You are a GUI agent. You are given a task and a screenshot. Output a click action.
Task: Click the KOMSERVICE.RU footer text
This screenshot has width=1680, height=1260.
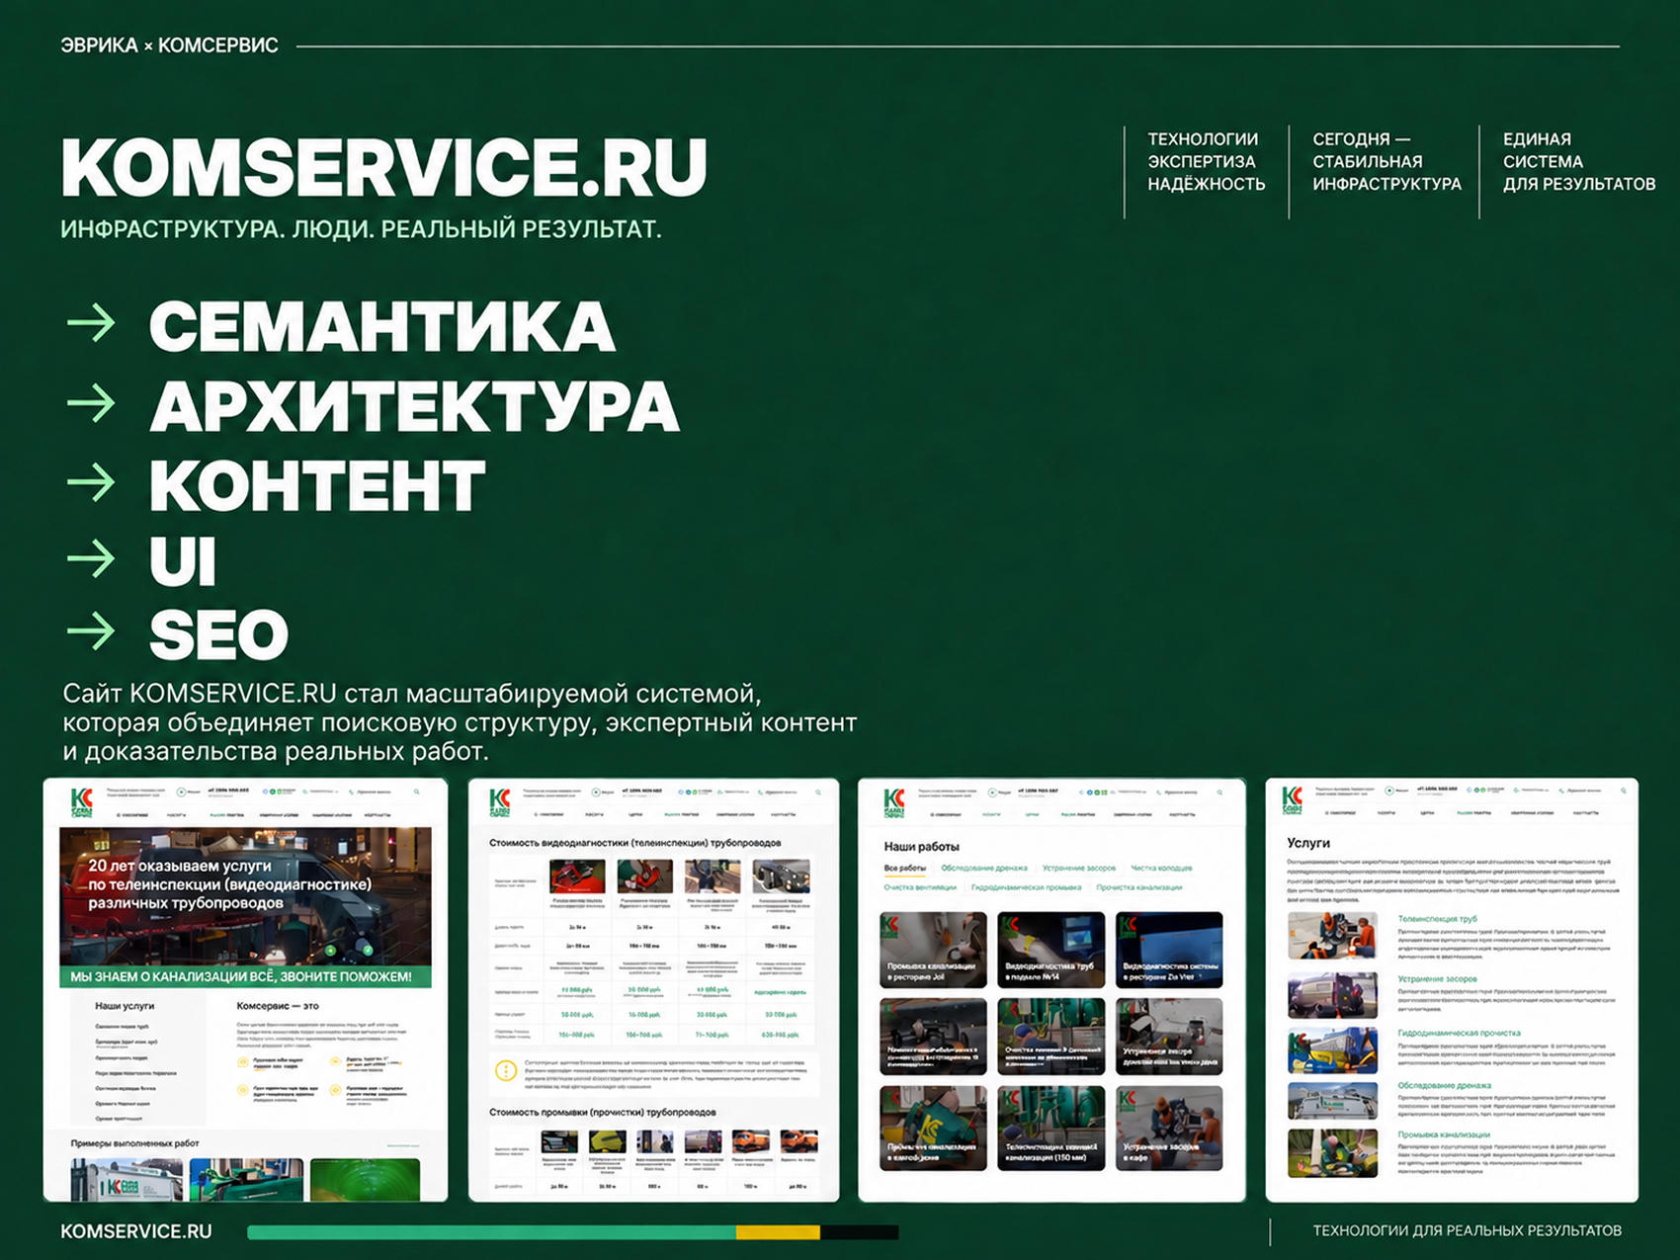click(x=136, y=1231)
